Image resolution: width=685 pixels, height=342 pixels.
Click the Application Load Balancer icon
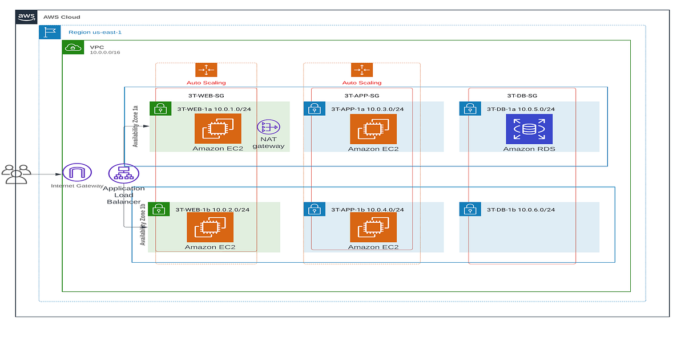coord(123,173)
